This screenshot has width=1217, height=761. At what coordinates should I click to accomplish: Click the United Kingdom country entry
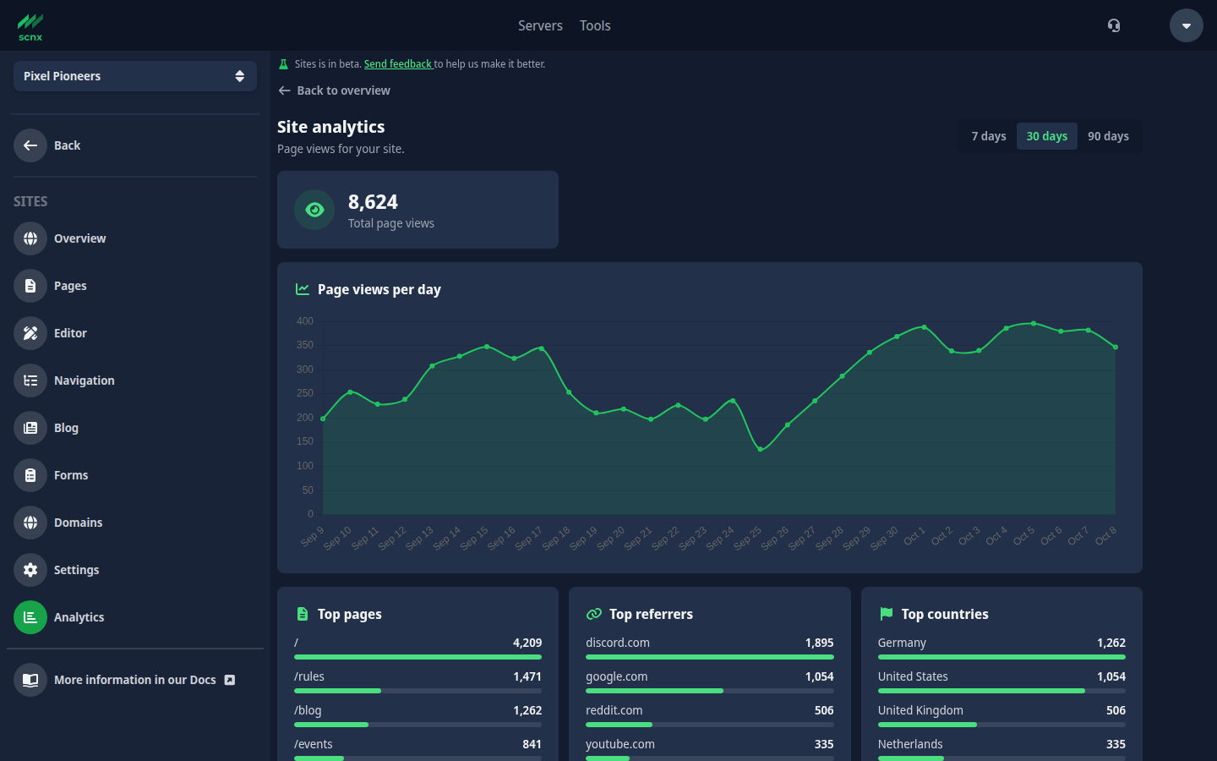click(x=1001, y=715)
